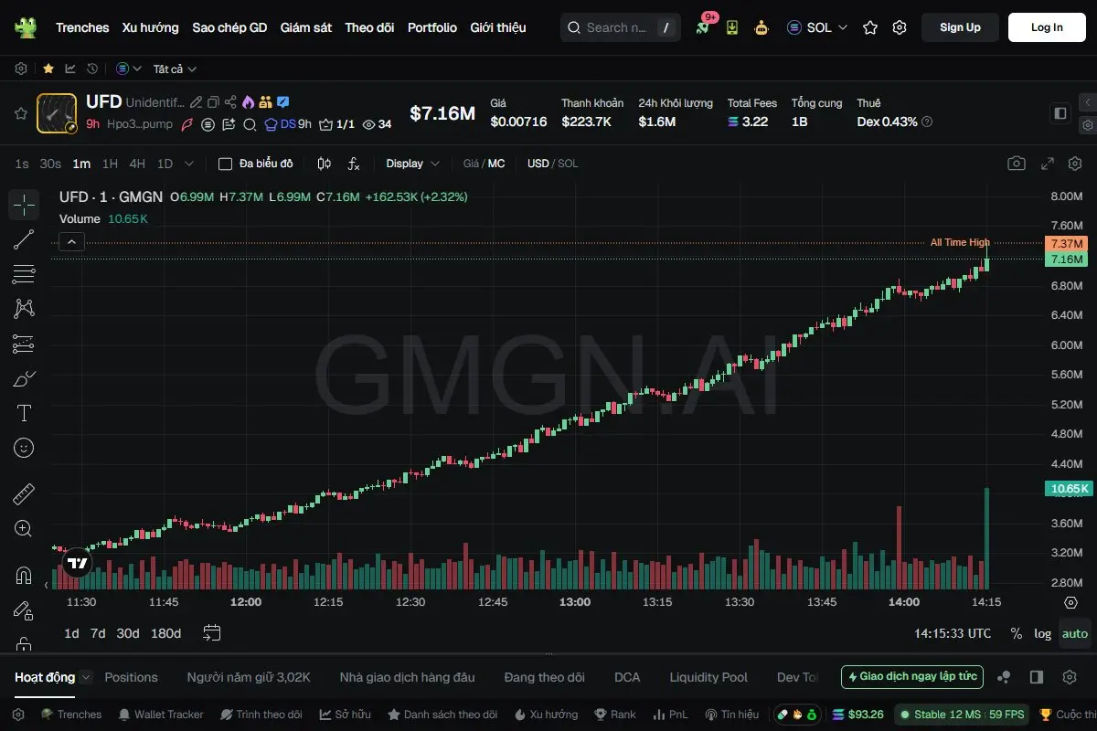Set chart range to 7d

[98, 633]
